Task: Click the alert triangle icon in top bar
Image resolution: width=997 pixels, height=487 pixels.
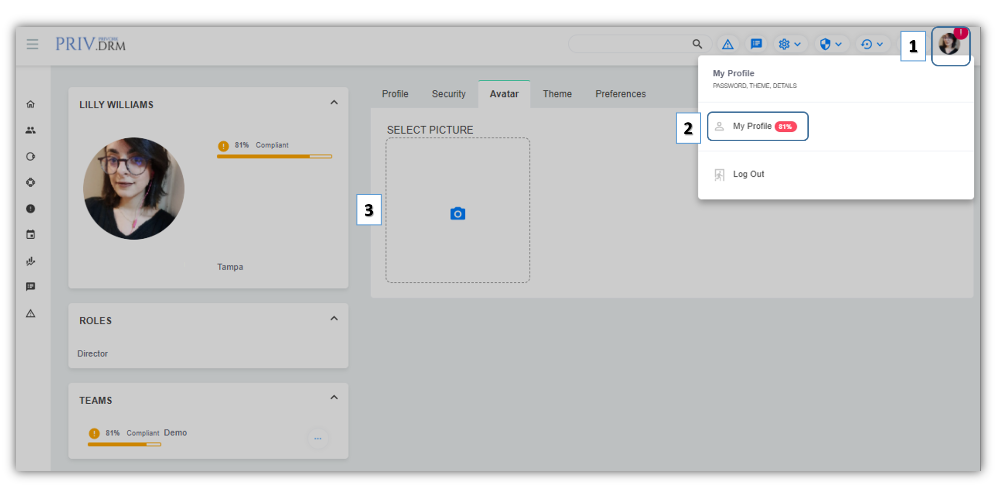Action: (727, 45)
